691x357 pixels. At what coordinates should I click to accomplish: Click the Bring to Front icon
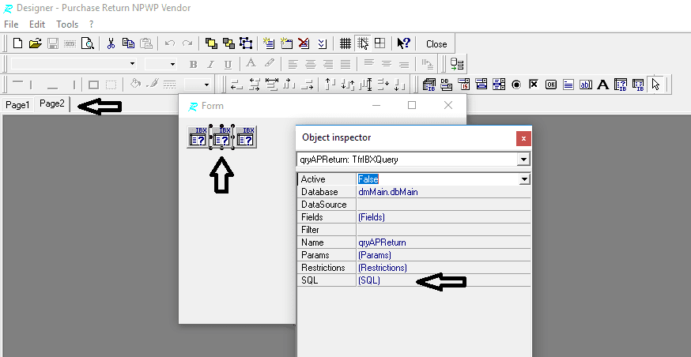click(211, 43)
